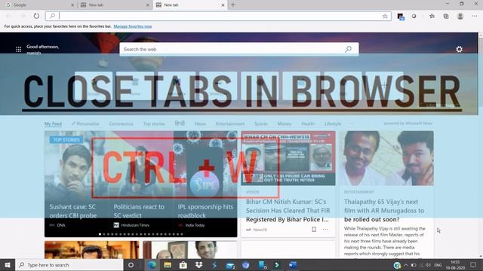The width and height of the screenshot is (483, 271).
Task: Open the Top stories feed tab
Action: point(154,123)
